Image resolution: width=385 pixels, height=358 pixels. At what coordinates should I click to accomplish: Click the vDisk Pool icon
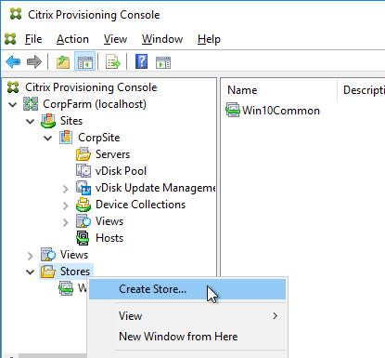click(x=83, y=171)
